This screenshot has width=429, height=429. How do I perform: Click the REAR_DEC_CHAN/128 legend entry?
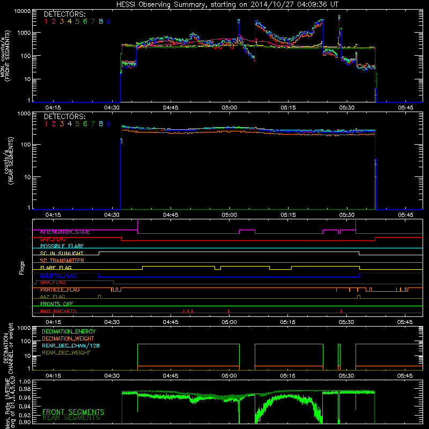(x=71, y=346)
